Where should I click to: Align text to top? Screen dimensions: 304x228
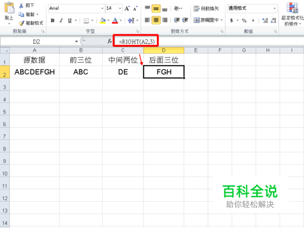point(147,9)
